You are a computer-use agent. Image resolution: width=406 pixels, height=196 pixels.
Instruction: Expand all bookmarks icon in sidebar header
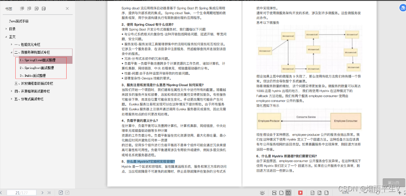pyautogui.click(x=22, y=9)
